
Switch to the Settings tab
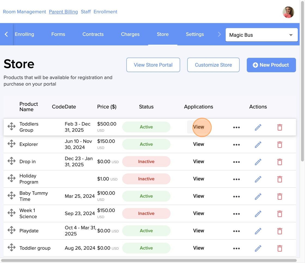click(x=195, y=34)
